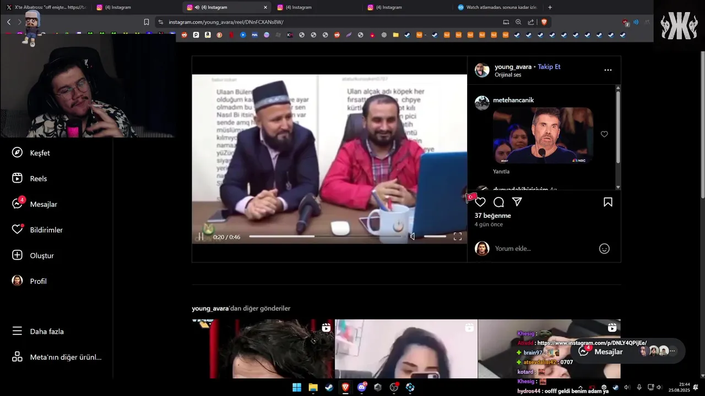
Task: Pause the playing reel video
Action: pos(201,237)
